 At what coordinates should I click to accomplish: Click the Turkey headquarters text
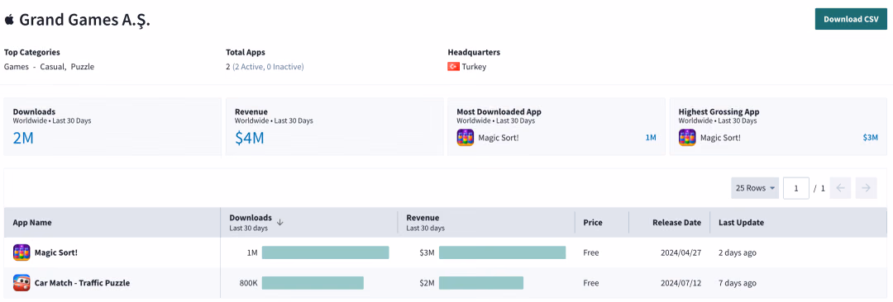click(475, 67)
